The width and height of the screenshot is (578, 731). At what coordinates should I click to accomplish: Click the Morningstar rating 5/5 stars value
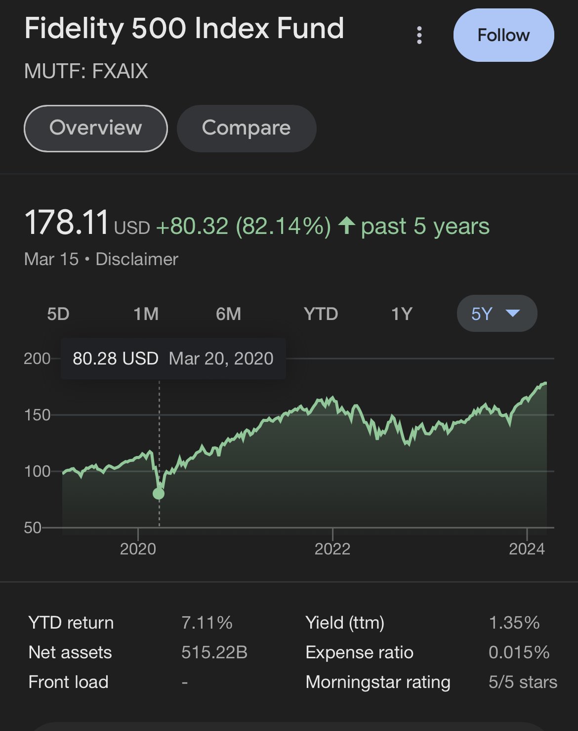pos(523,682)
